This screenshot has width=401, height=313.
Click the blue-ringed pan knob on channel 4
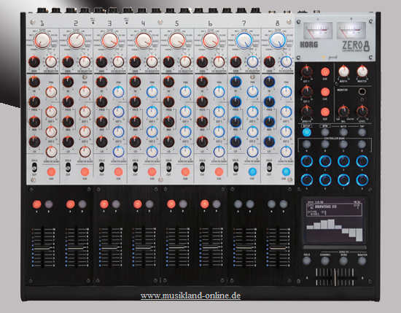click(152, 92)
